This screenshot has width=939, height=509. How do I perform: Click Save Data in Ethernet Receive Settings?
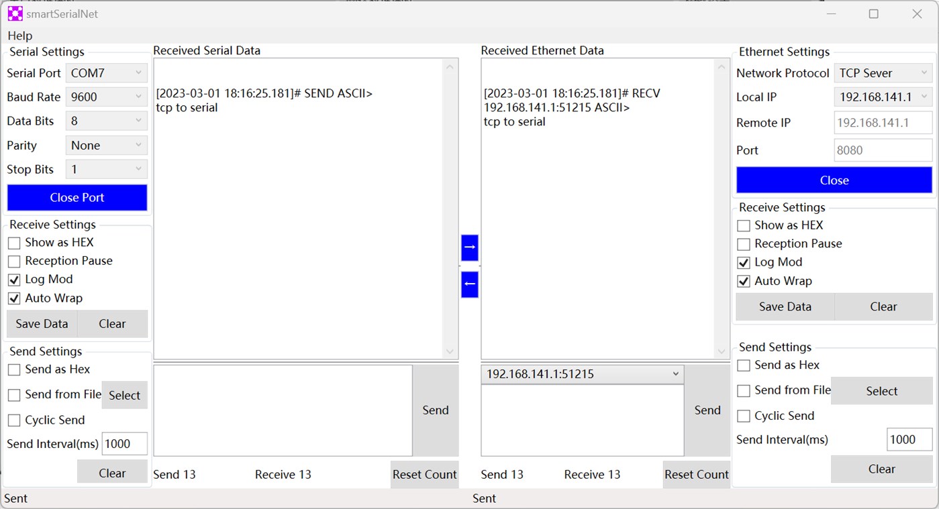(784, 306)
